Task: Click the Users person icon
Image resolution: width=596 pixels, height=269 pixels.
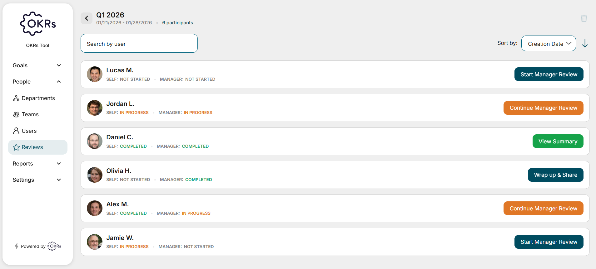Action: click(x=16, y=131)
